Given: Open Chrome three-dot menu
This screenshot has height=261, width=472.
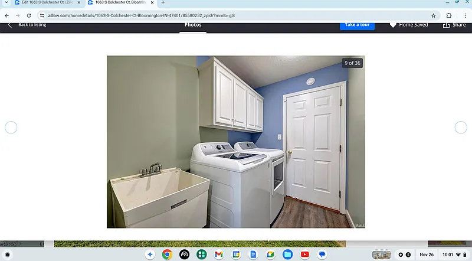Looking at the screenshot, I should point(465,16).
